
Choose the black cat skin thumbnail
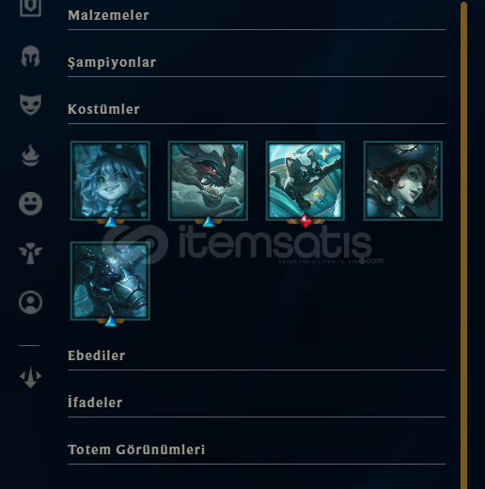[x=305, y=181]
